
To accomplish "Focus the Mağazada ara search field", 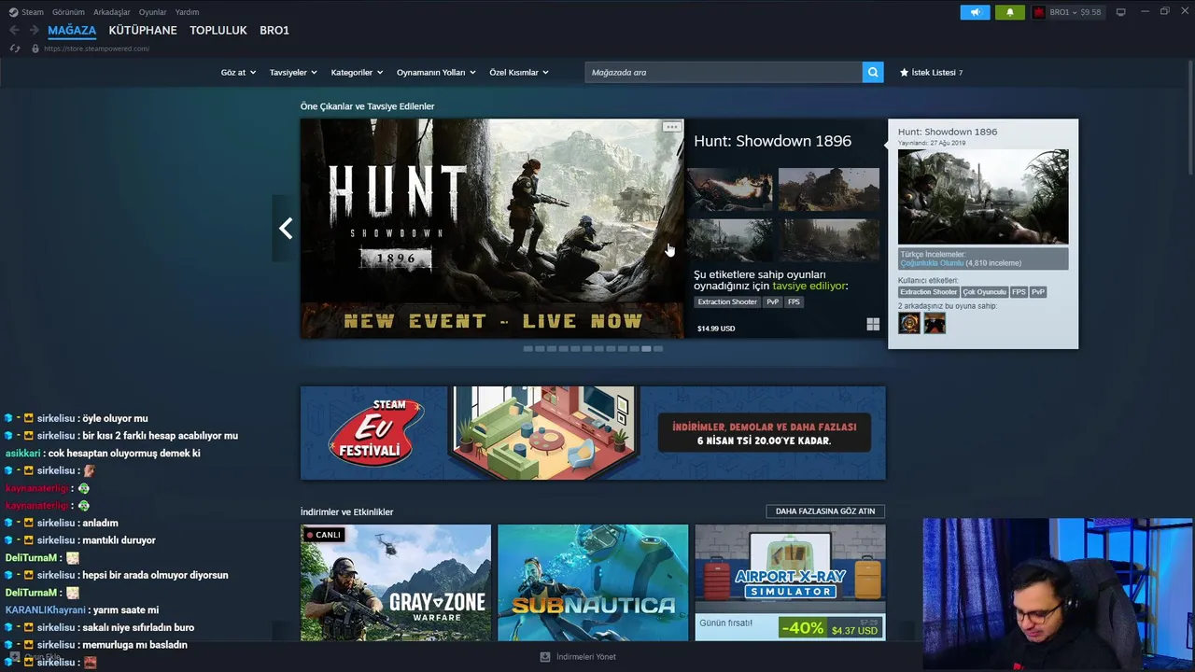I will pos(724,72).
